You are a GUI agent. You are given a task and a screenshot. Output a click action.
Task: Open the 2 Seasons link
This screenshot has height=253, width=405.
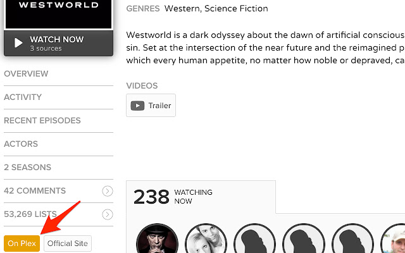tap(27, 168)
